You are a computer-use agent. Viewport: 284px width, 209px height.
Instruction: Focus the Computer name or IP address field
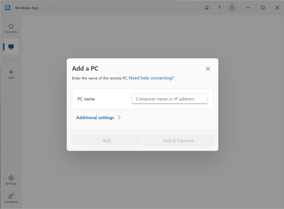click(169, 99)
